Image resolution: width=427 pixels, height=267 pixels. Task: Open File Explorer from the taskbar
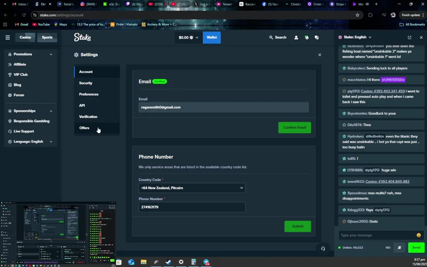click(144, 262)
